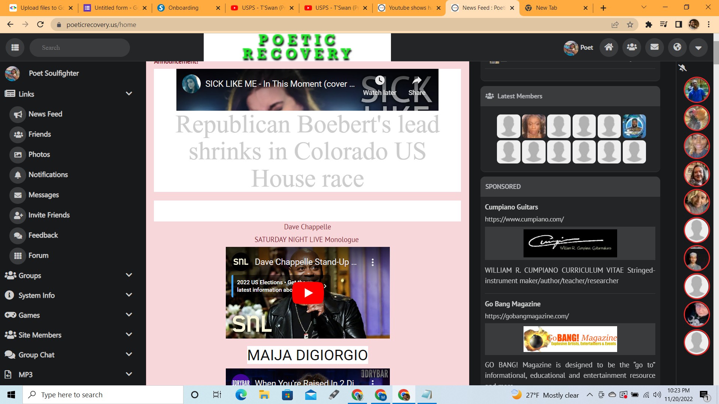719x404 pixels.
Task: Switch to the Onboarding browser tab
Action: (183, 8)
